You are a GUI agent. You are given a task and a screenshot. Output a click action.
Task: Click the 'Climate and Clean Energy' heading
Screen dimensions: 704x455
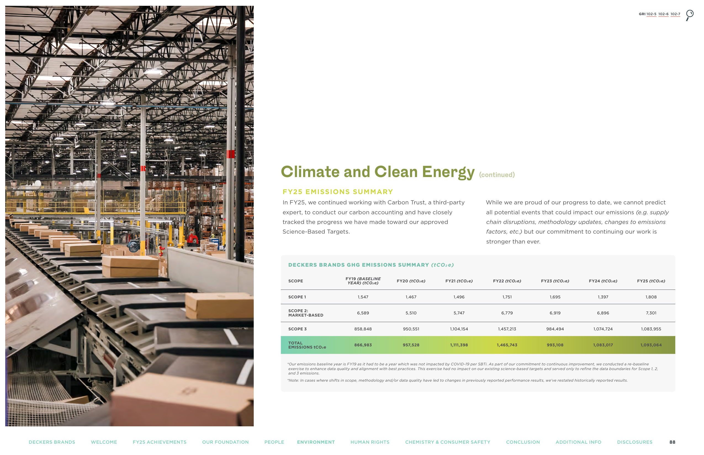tap(377, 172)
